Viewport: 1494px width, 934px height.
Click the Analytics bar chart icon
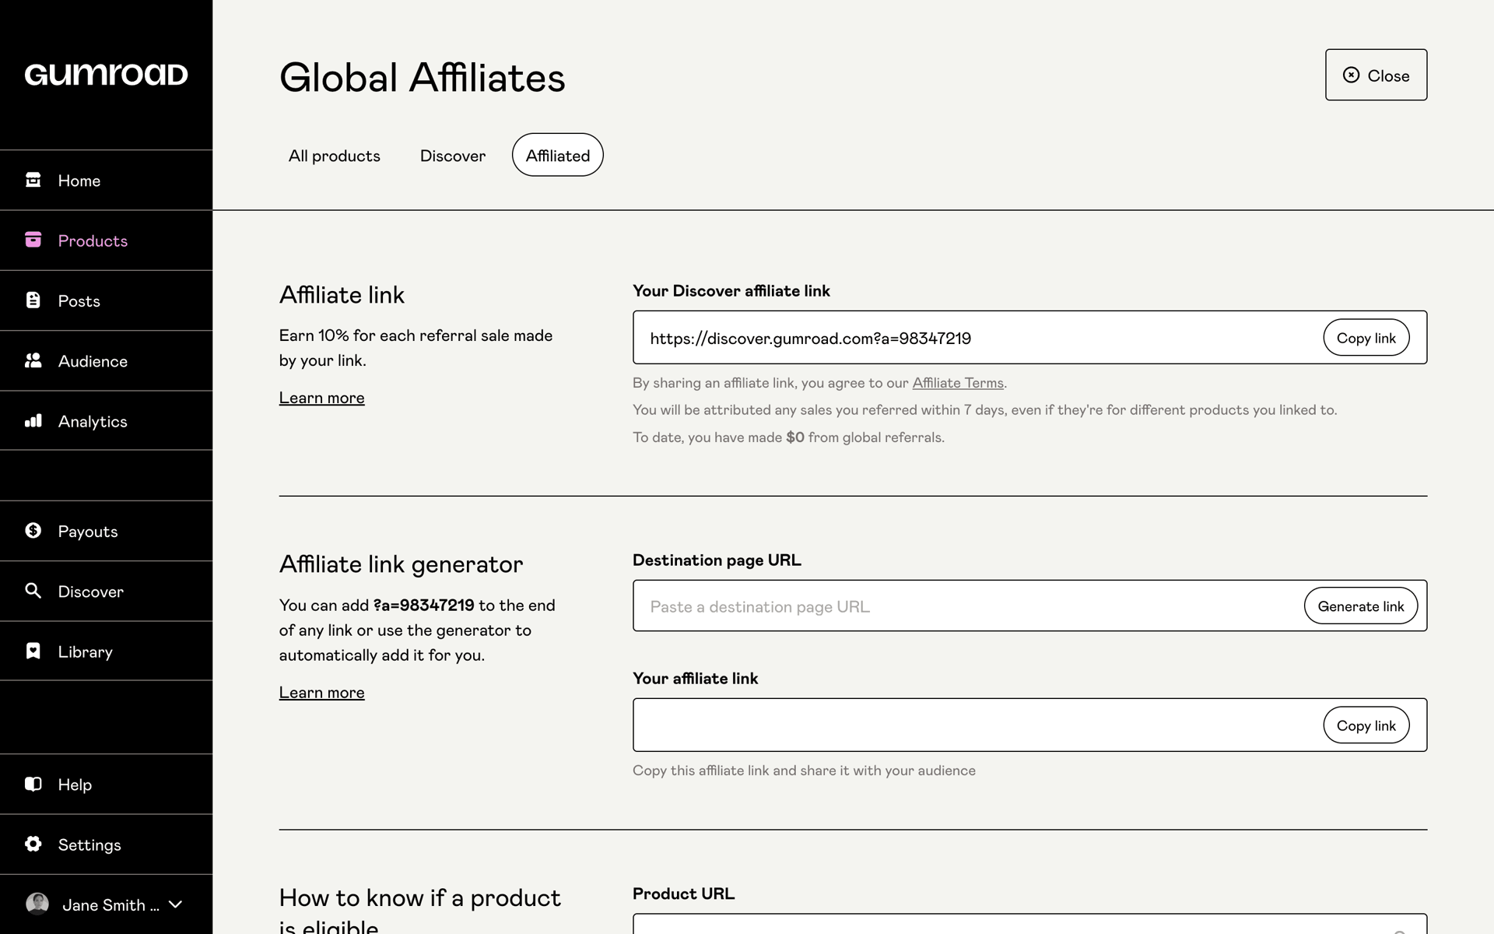coord(33,420)
